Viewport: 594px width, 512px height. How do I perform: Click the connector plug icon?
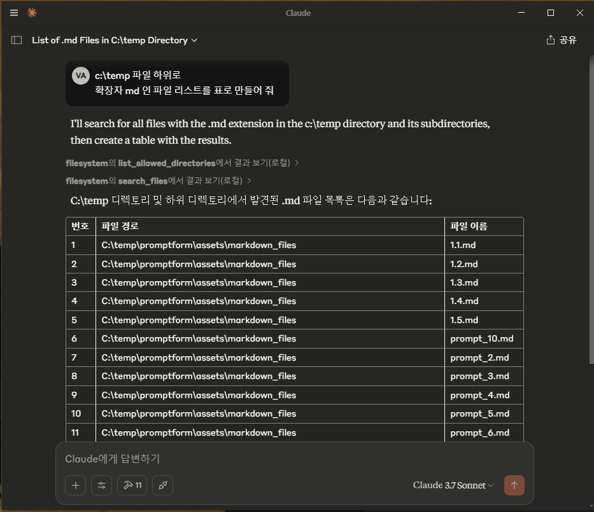click(x=162, y=485)
